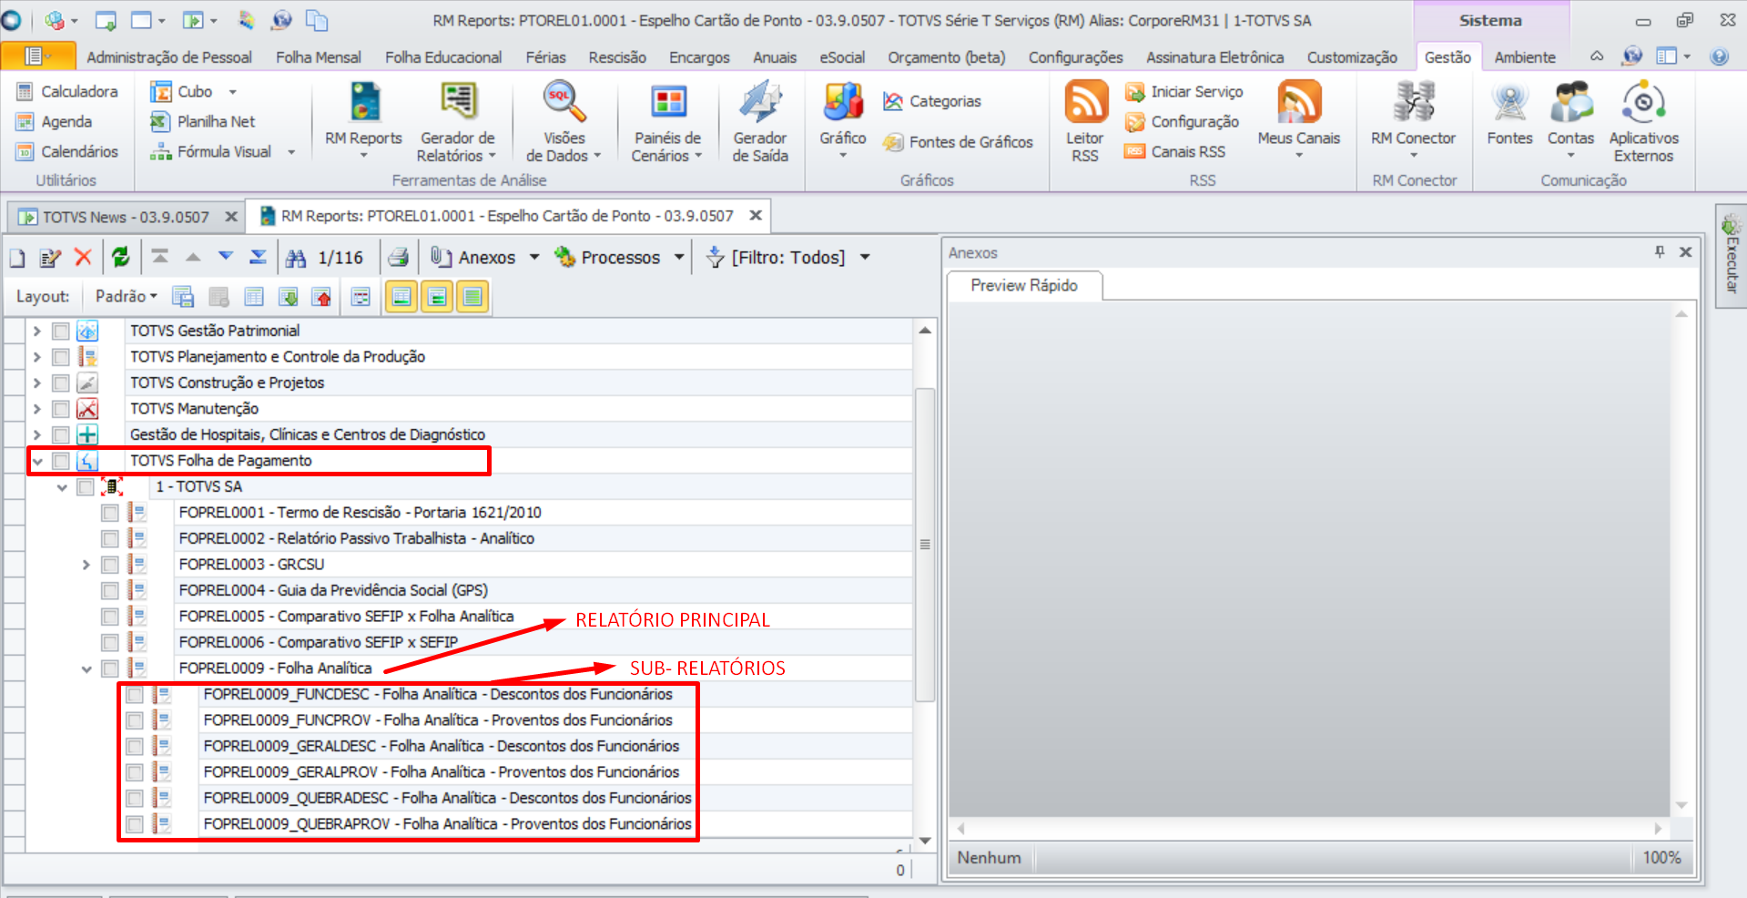Check the TOTVS Folha de Pagamento checkbox
Viewport: 1747px width, 898px height.
click(x=61, y=461)
